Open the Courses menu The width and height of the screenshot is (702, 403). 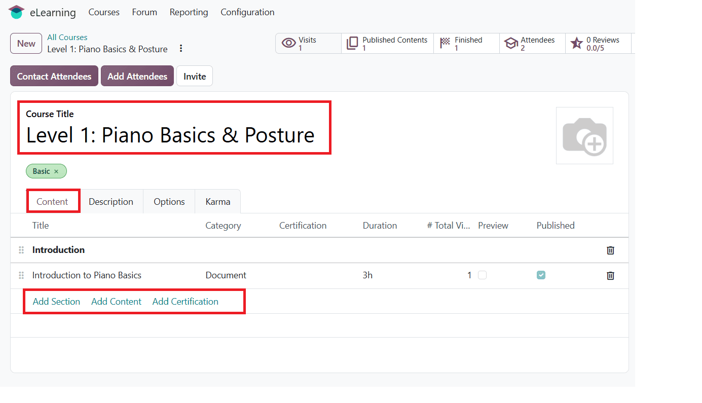click(x=104, y=12)
